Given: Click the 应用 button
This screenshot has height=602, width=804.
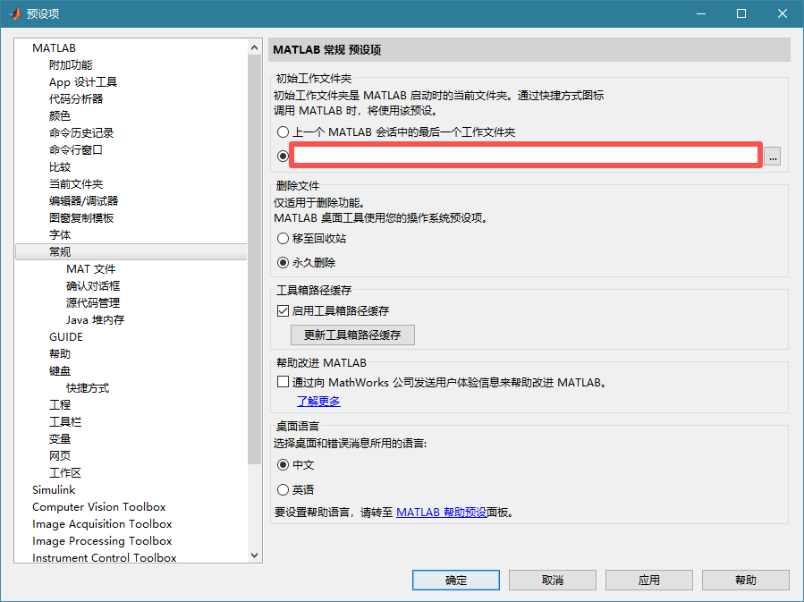Looking at the screenshot, I should (648, 580).
